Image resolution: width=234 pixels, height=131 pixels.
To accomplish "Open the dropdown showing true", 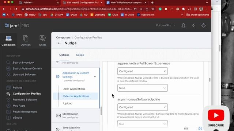I will click(x=142, y=124).
